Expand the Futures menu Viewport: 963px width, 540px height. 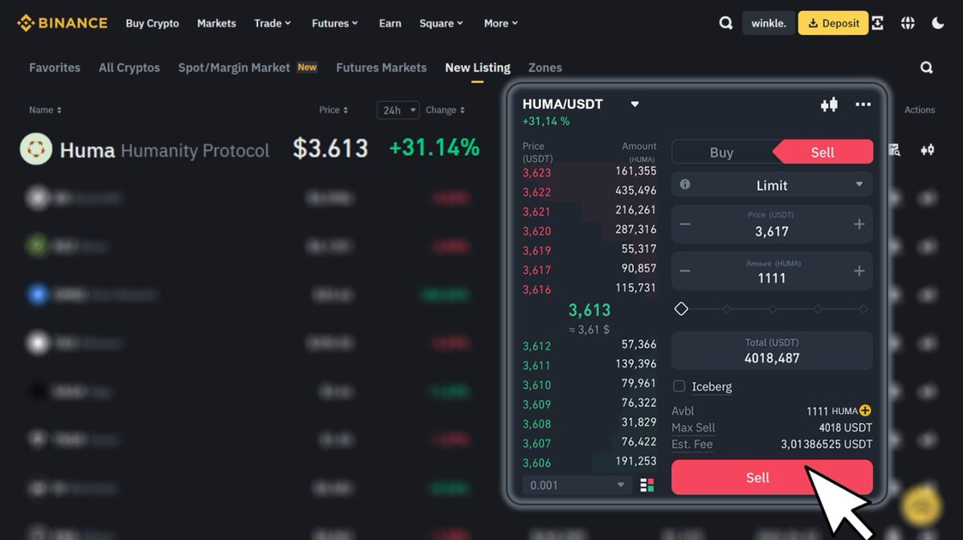coord(335,23)
